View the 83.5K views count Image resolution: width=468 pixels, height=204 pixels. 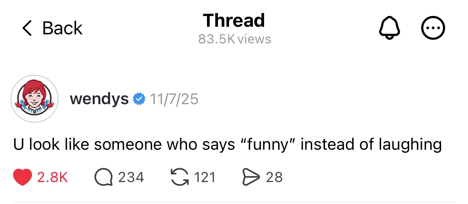(235, 39)
